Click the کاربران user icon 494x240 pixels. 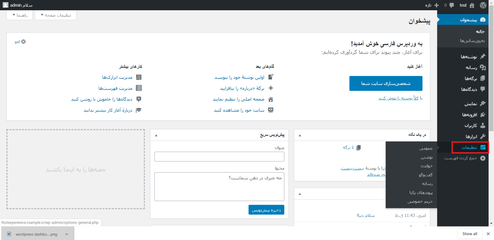coord(482,125)
